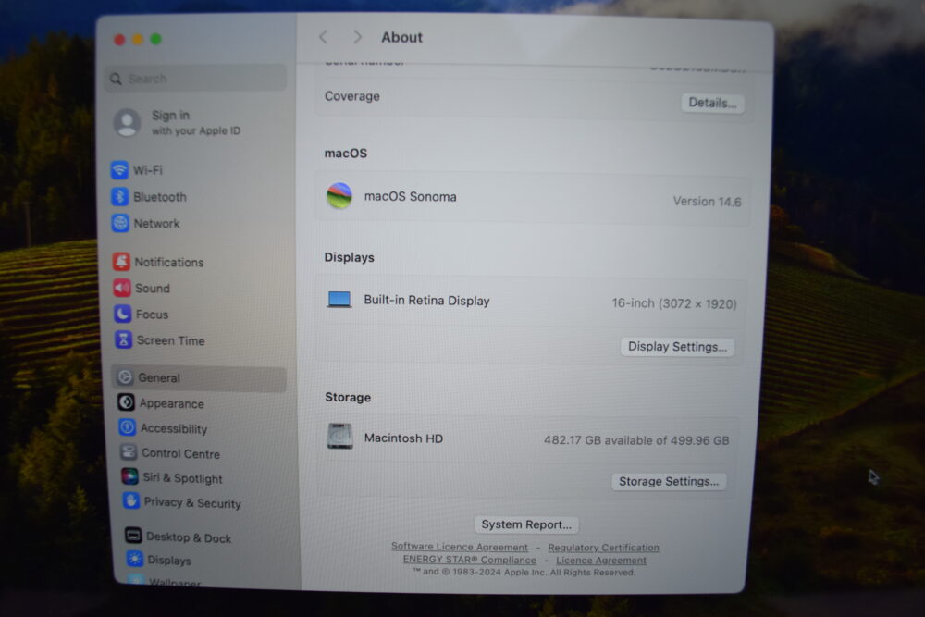Click "Sign in with your Apple ID" text
925x617 pixels.
pos(196,123)
